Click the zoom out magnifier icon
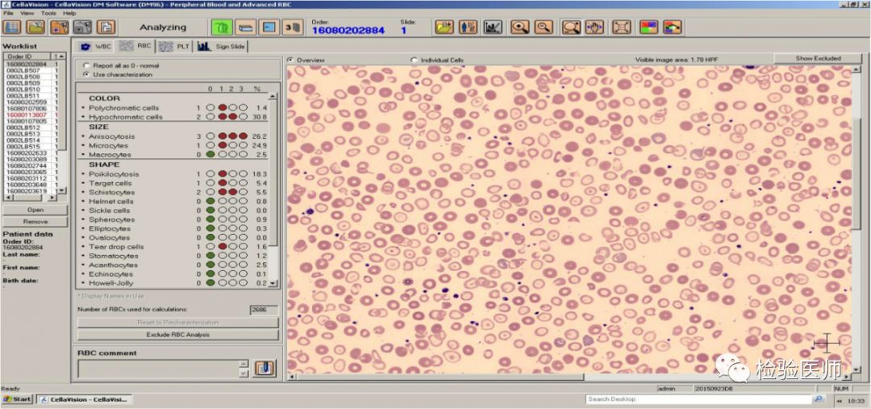The width and height of the screenshot is (871, 409). click(544, 27)
